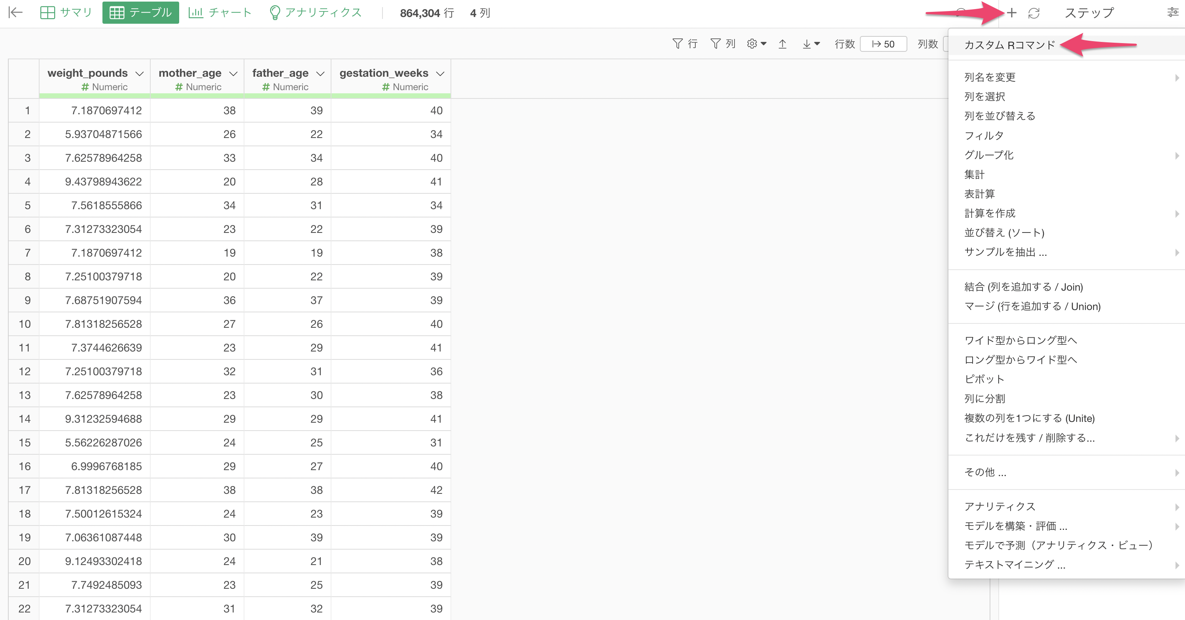Click the upload arrow icon
This screenshot has height=620, width=1185.
click(782, 44)
